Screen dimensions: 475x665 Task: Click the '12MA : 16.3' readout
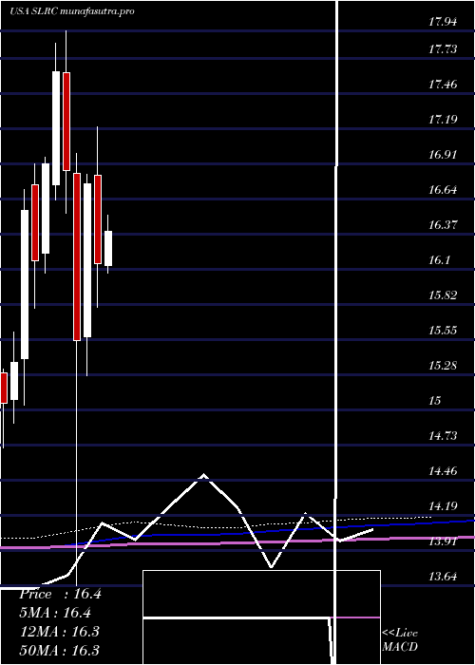[60, 631]
